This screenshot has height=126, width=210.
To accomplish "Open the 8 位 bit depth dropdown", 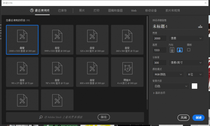I will pyautogui.click(x=195, y=74).
